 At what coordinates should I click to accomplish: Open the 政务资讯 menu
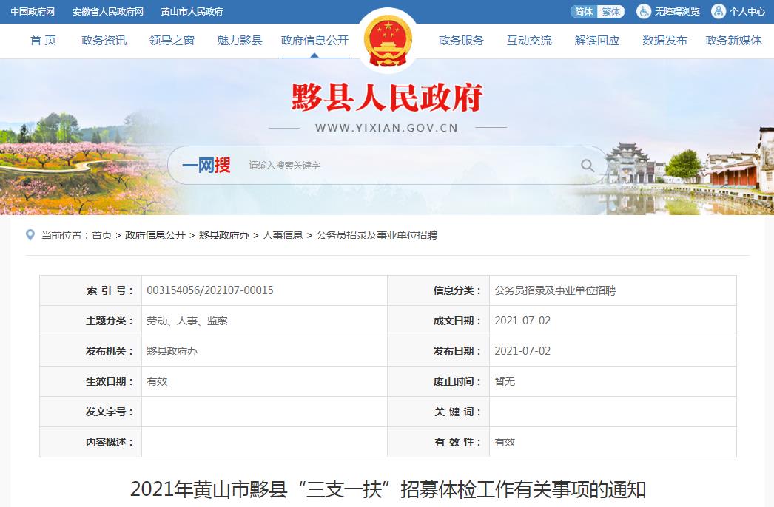coord(104,41)
